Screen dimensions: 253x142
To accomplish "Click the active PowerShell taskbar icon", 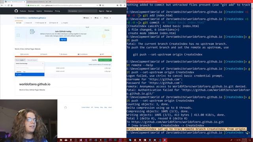I will 165,140.
